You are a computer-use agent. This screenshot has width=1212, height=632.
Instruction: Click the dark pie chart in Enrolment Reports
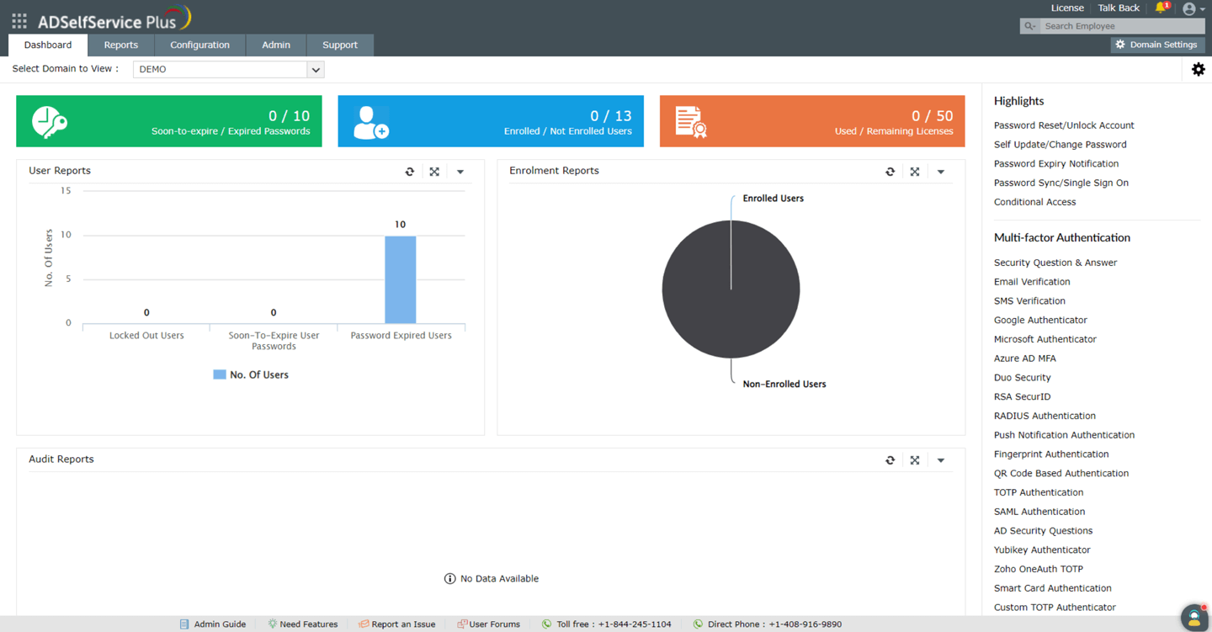731,289
